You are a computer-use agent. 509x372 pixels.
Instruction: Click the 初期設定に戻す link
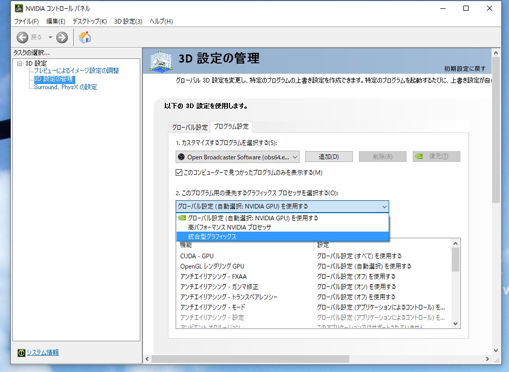(x=464, y=69)
